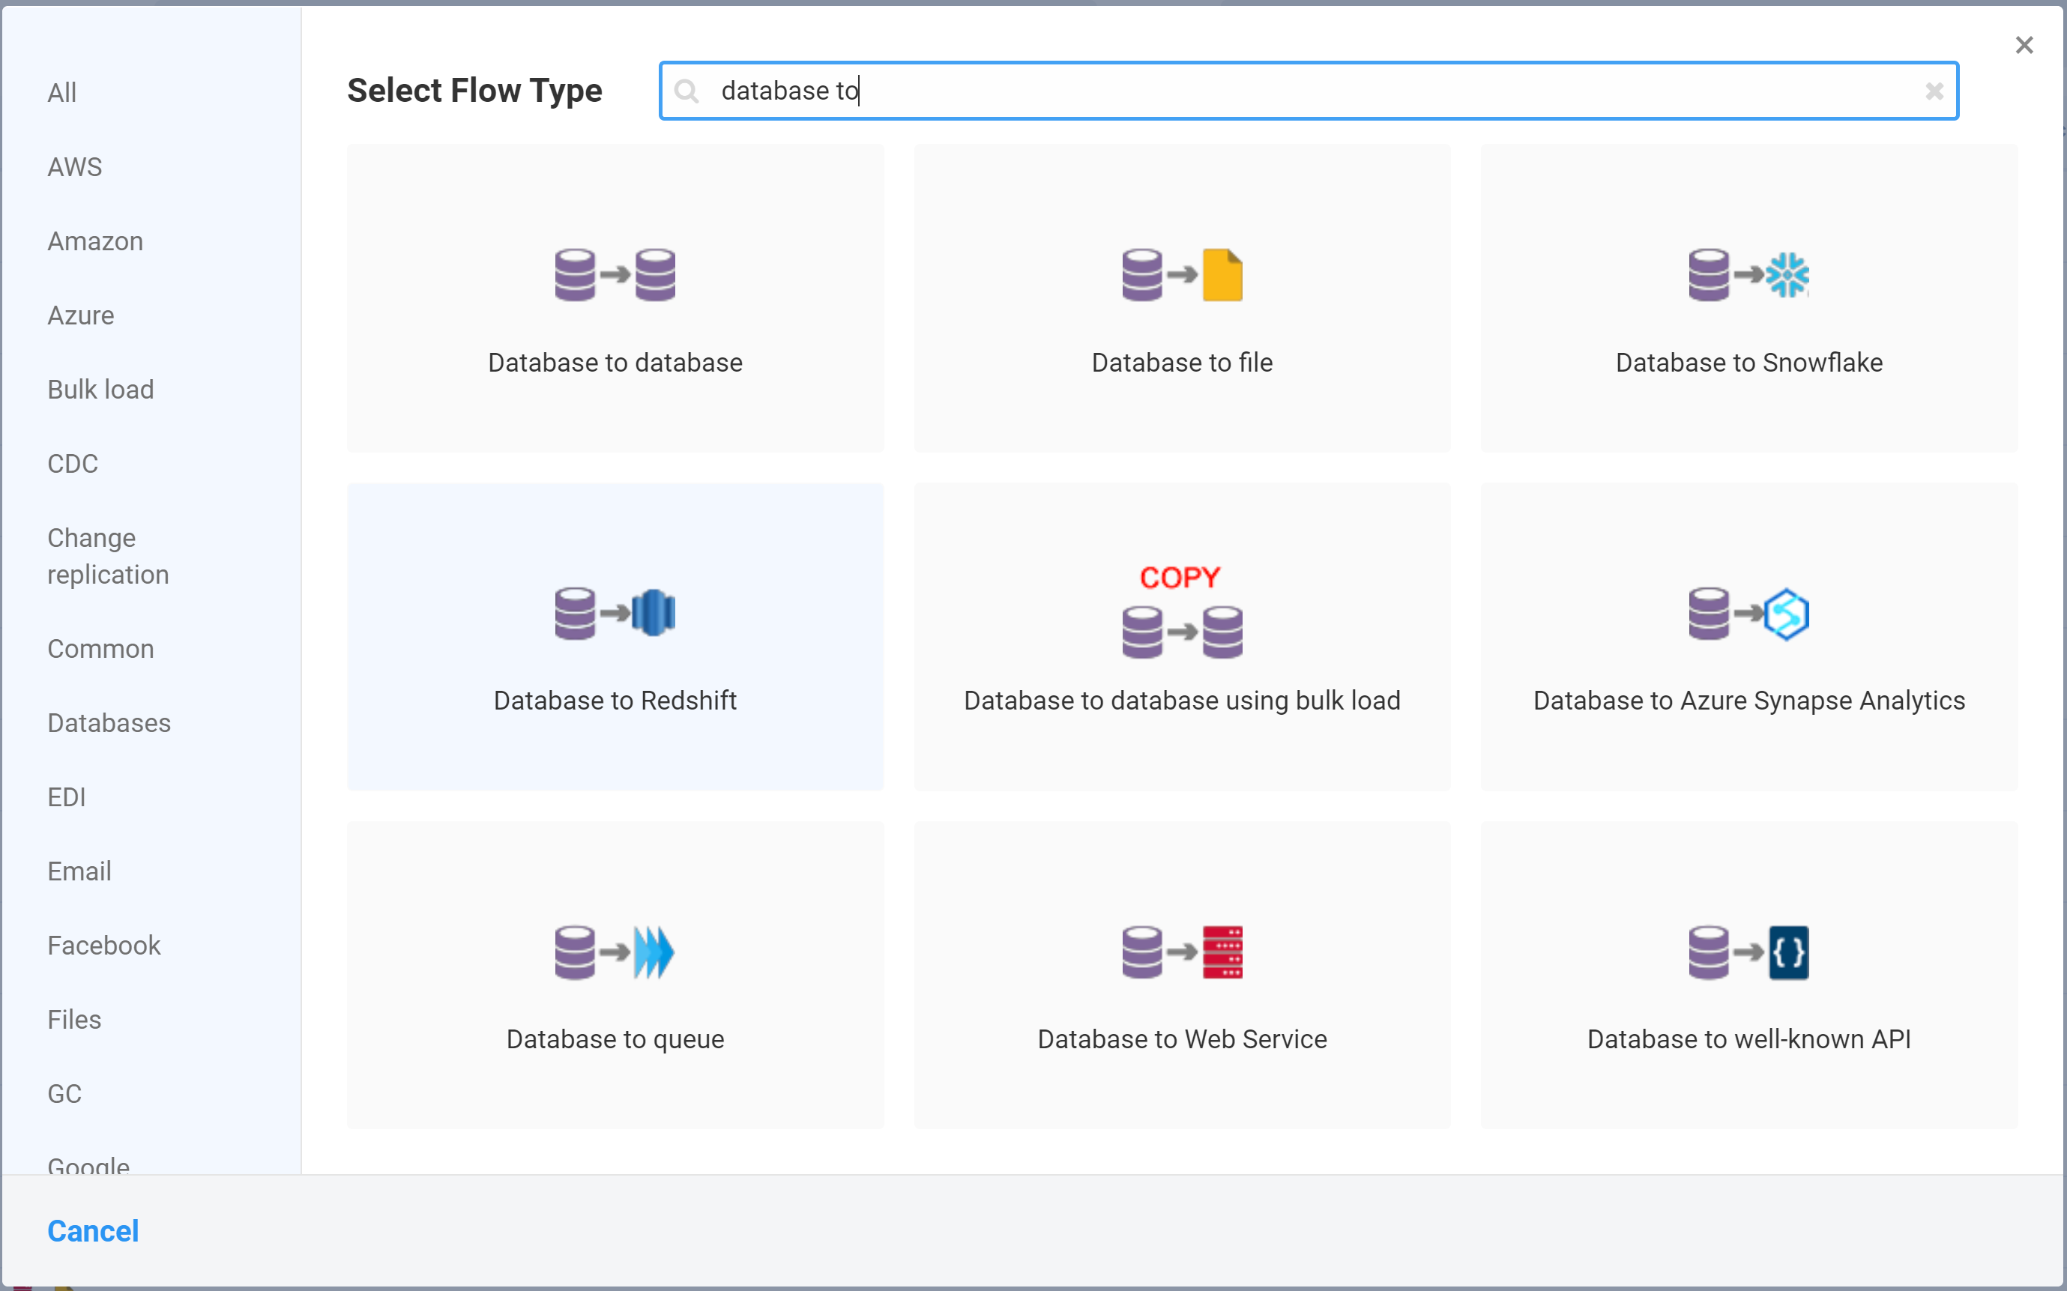Show All flow types in sidebar
Screen dimensions: 2067x1291
tap(61, 92)
